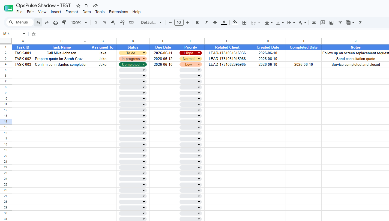Open the Format menu

click(x=72, y=12)
